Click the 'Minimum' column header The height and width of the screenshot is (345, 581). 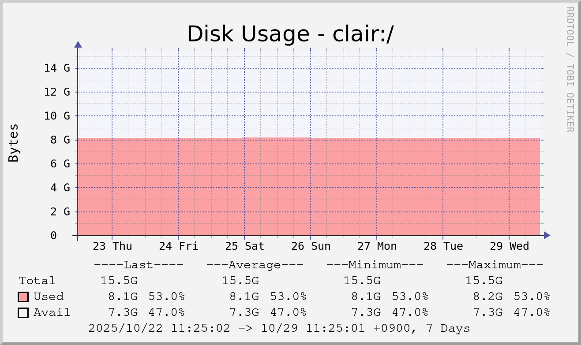click(x=375, y=265)
